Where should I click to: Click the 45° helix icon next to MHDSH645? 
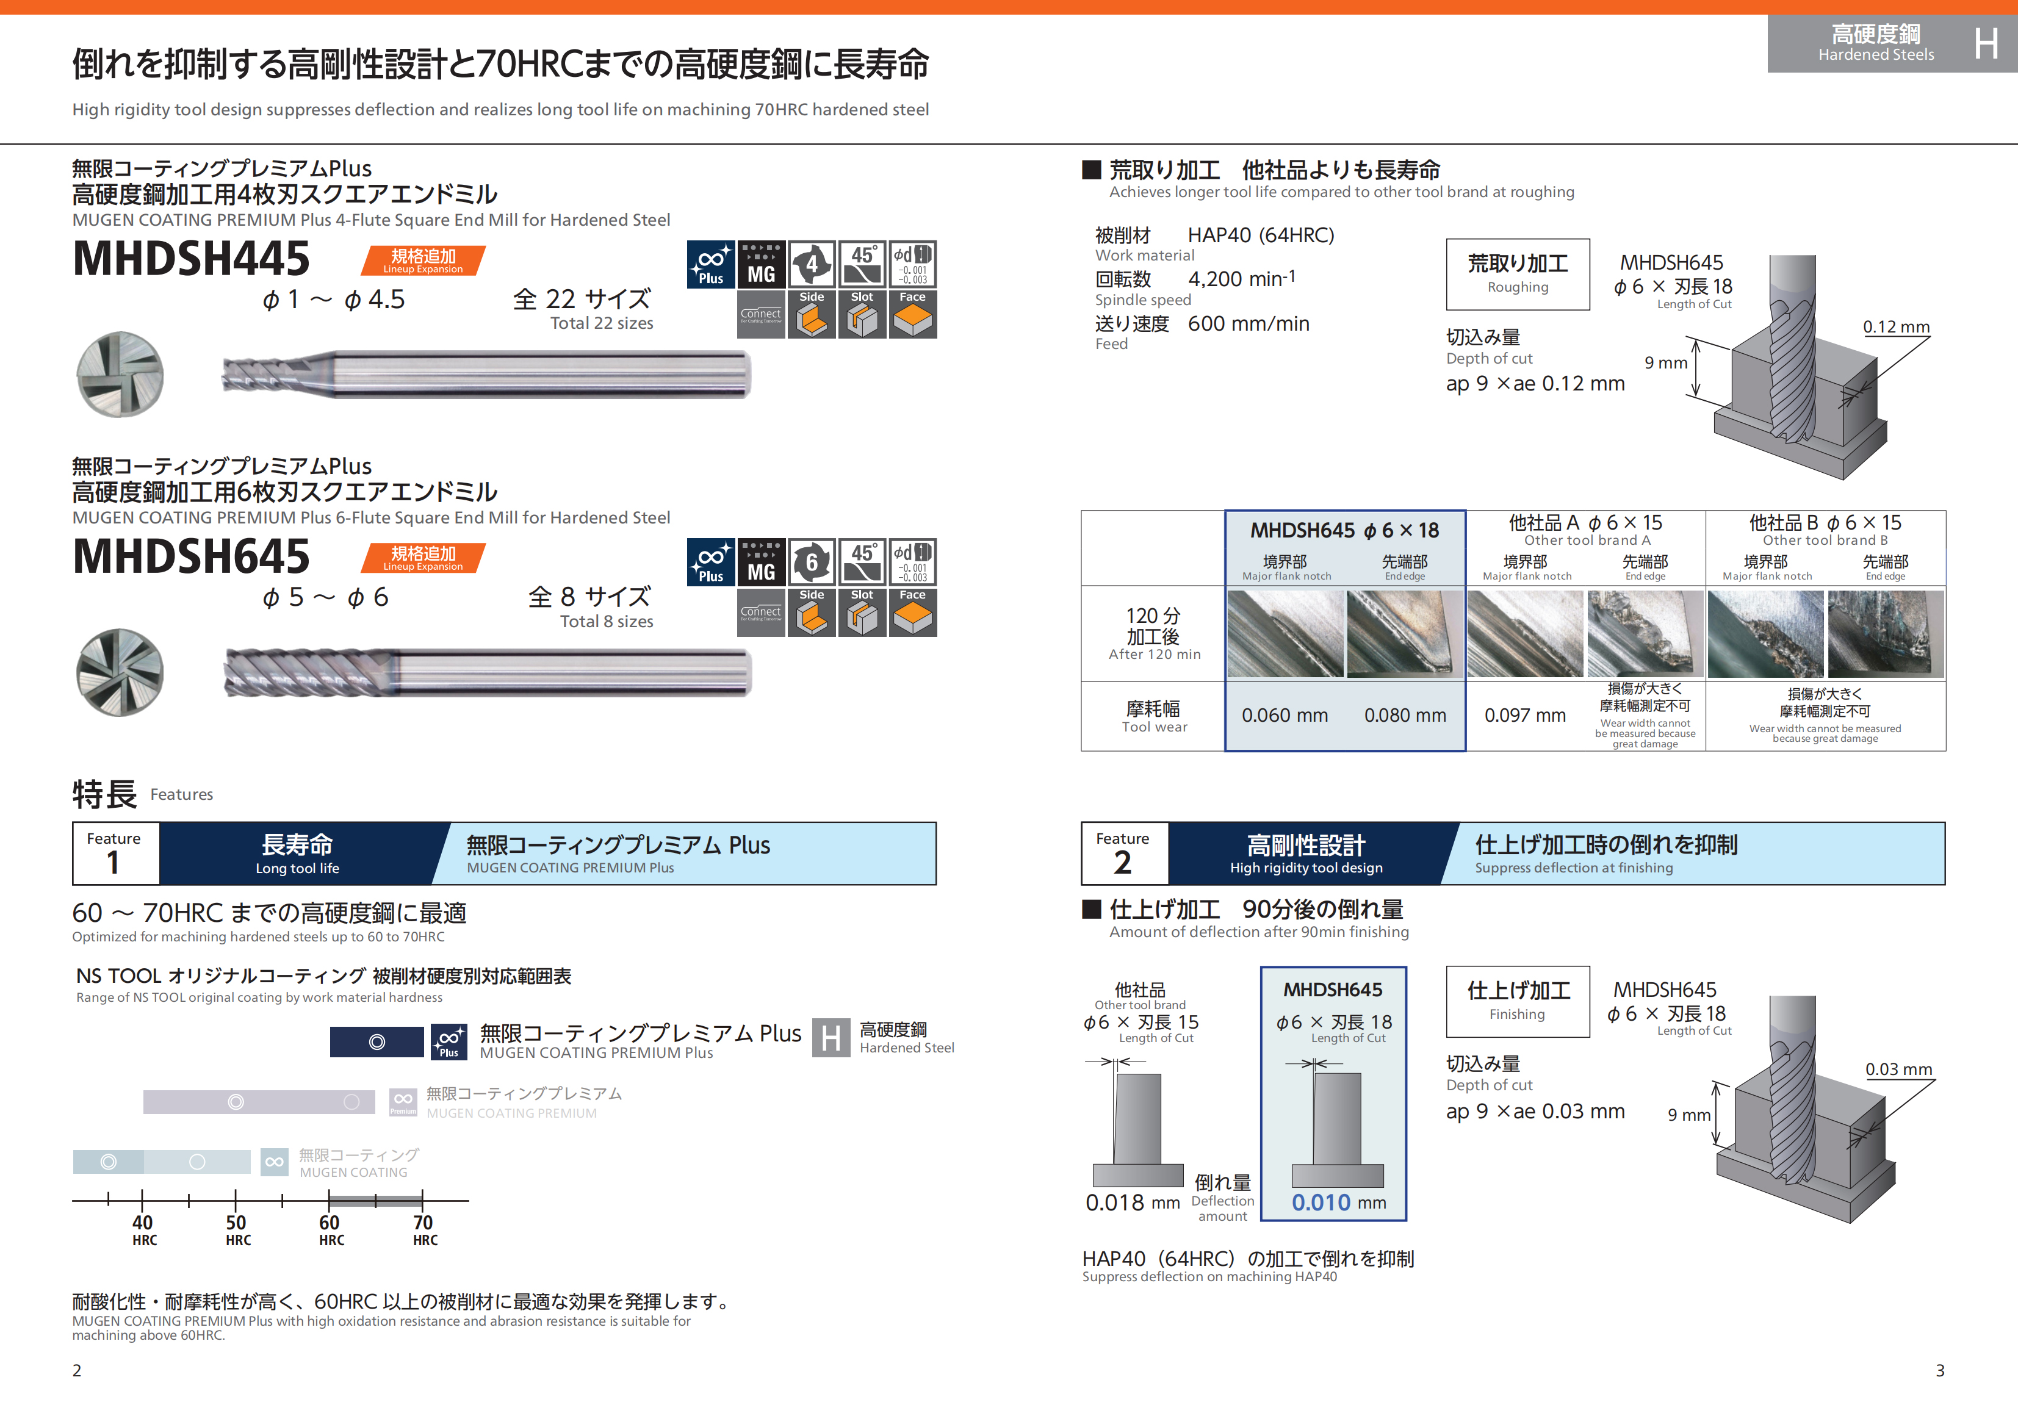tap(862, 563)
